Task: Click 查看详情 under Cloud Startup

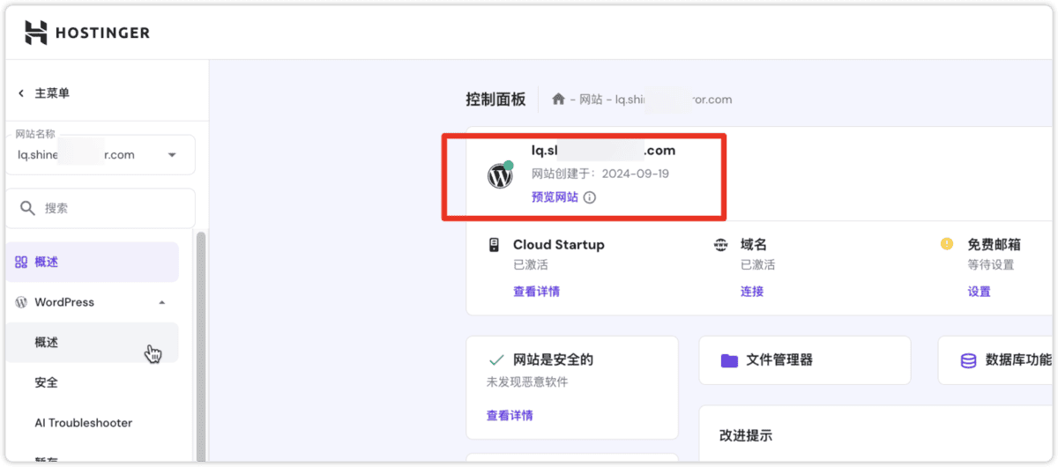Action: 536,292
